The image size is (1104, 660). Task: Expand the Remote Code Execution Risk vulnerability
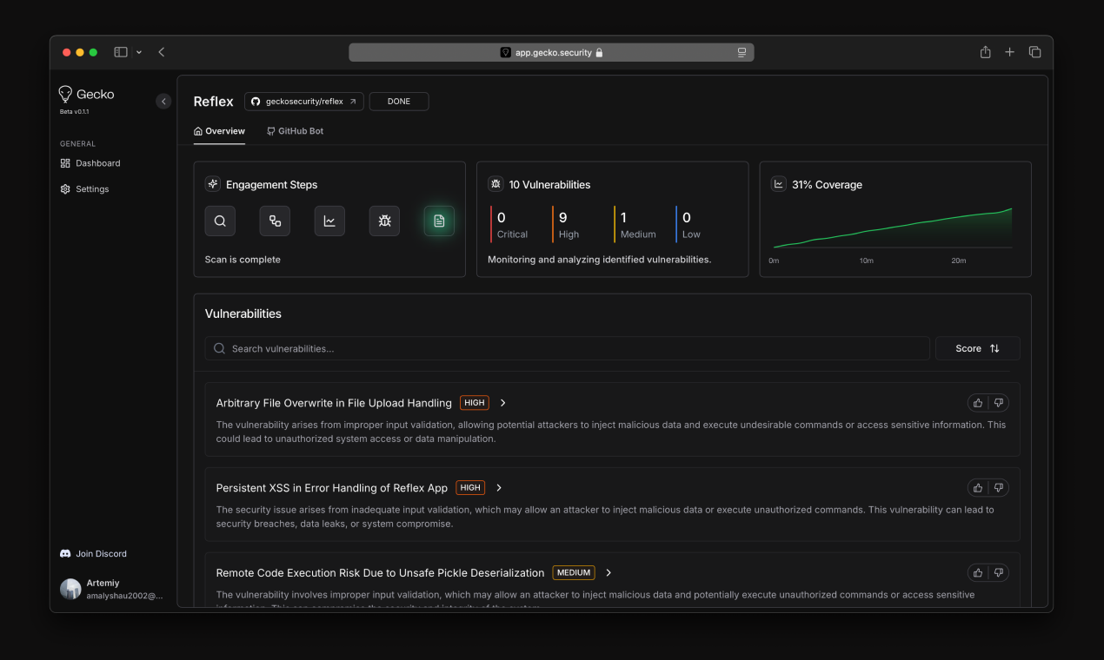[x=609, y=573]
